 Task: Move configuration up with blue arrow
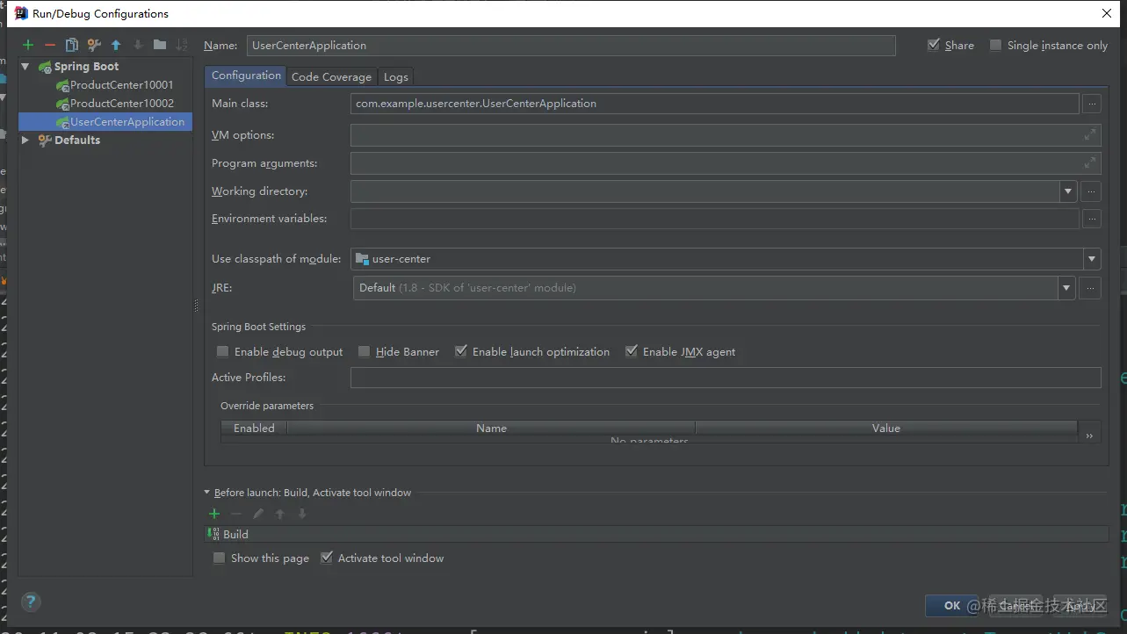coord(116,45)
